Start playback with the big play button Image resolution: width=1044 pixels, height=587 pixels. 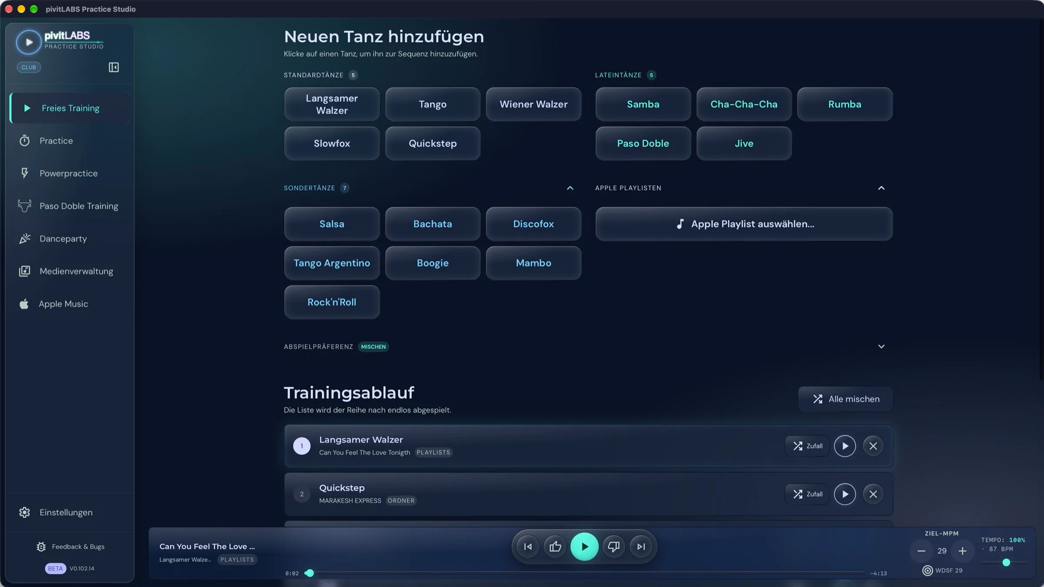pos(584,547)
